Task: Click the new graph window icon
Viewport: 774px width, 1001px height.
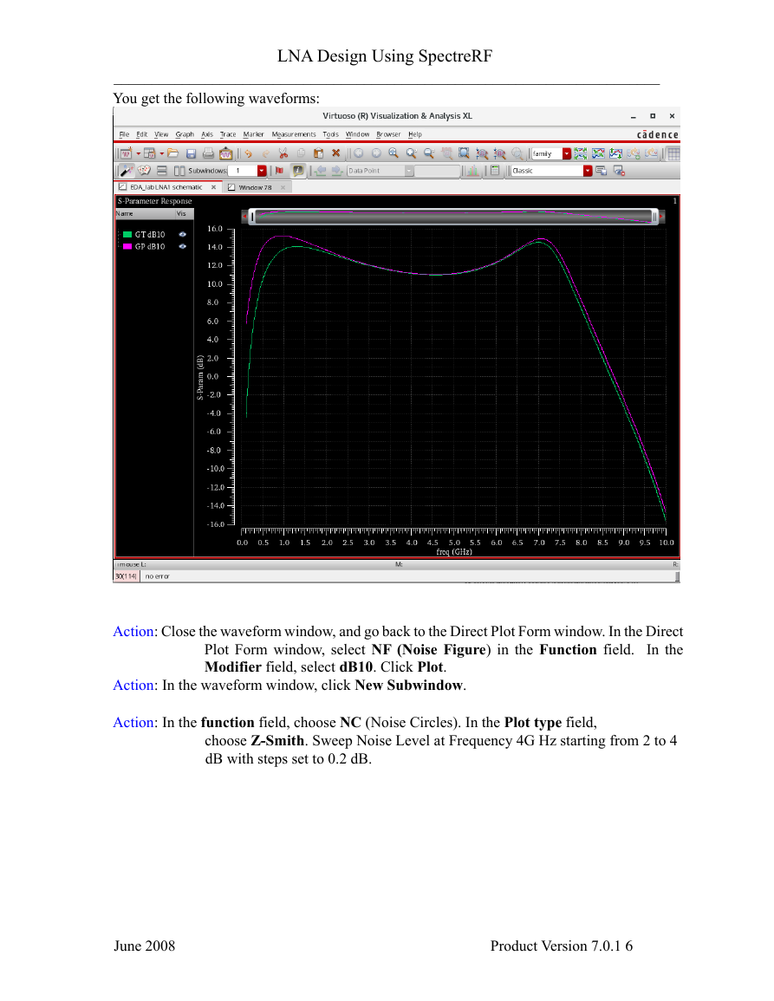Action: coord(127,153)
